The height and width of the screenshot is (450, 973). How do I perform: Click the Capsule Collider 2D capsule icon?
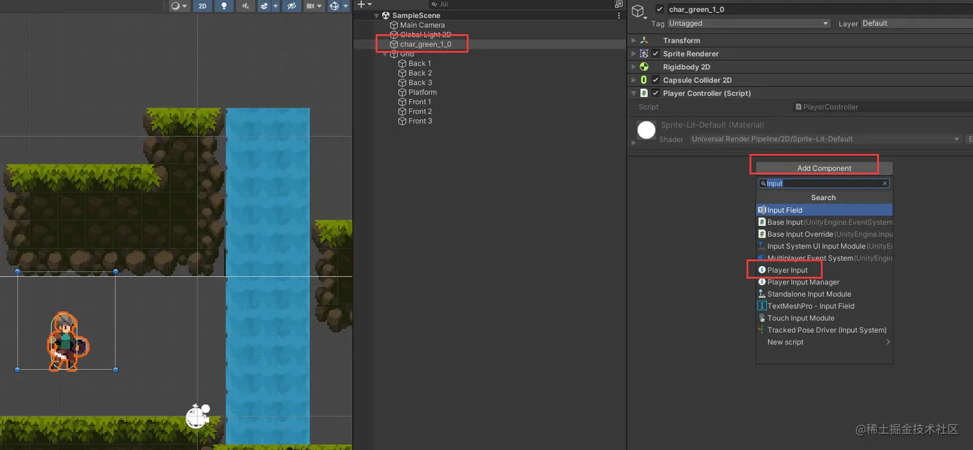[x=644, y=80]
